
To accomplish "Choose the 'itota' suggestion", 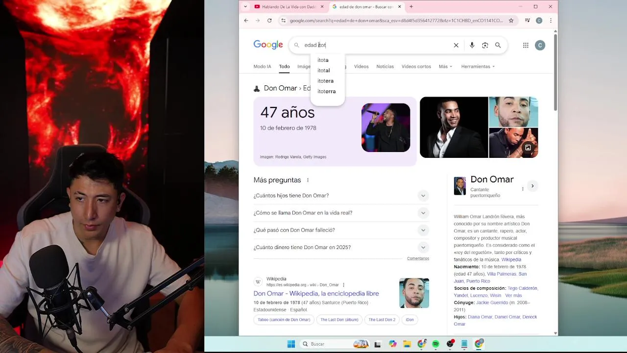I will tap(323, 60).
